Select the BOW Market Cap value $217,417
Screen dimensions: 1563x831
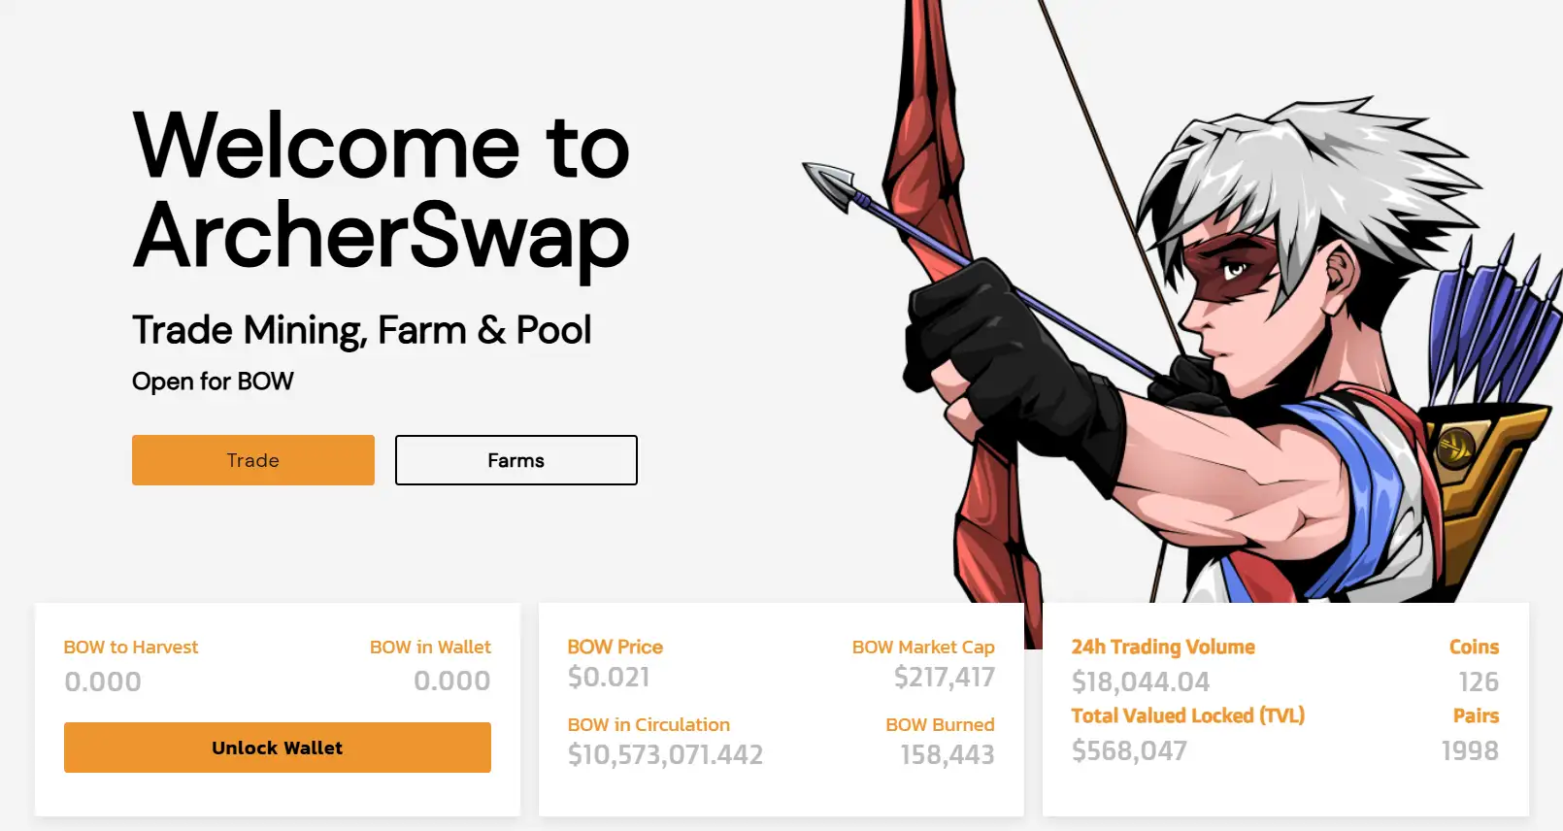click(945, 678)
